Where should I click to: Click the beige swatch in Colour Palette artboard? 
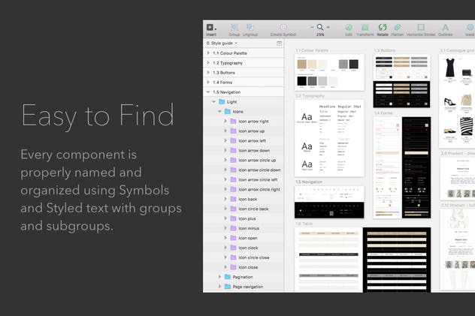(302, 65)
